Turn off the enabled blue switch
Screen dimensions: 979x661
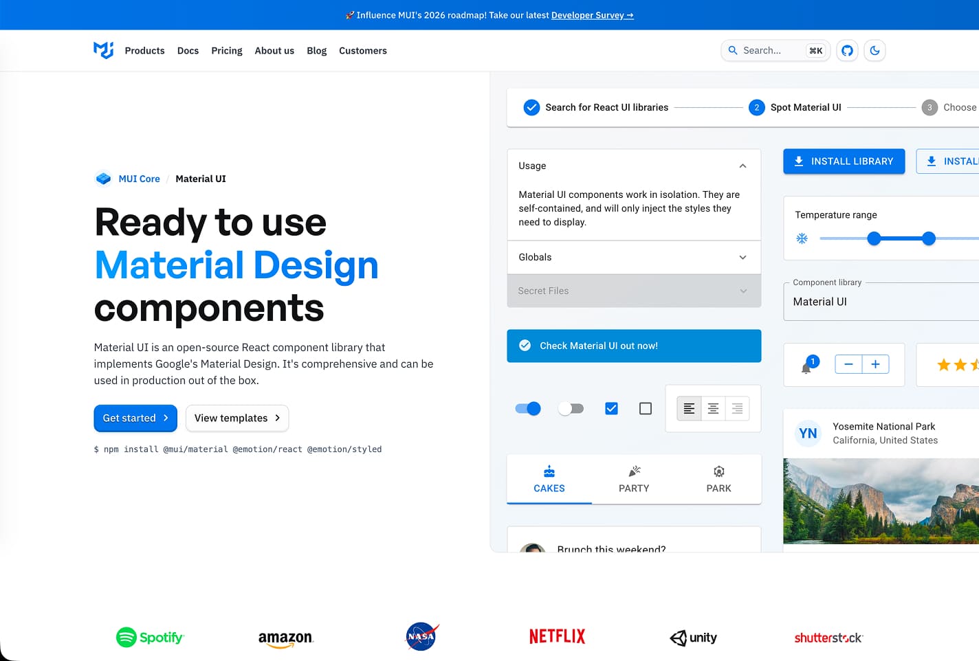[x=528, y=409]
